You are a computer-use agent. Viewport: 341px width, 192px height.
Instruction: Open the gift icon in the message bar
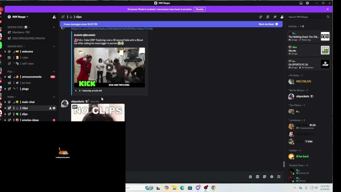point(250,177)
